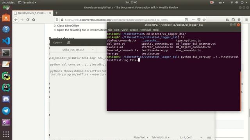
Task: Open the system power menu
Action: point(244,2)
